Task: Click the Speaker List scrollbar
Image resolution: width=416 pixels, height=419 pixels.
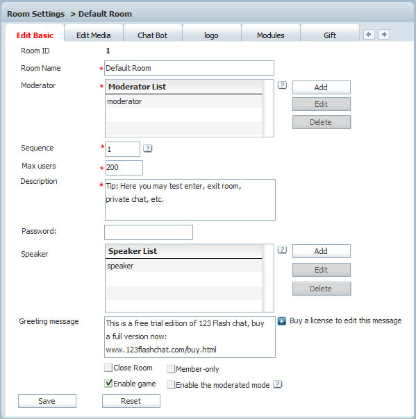Action: [x=268, y=278]
